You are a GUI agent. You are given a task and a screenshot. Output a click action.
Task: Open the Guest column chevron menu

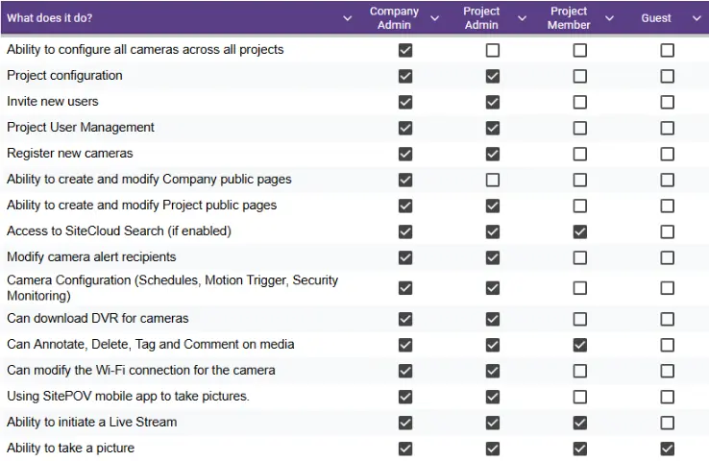coord(697,18)
